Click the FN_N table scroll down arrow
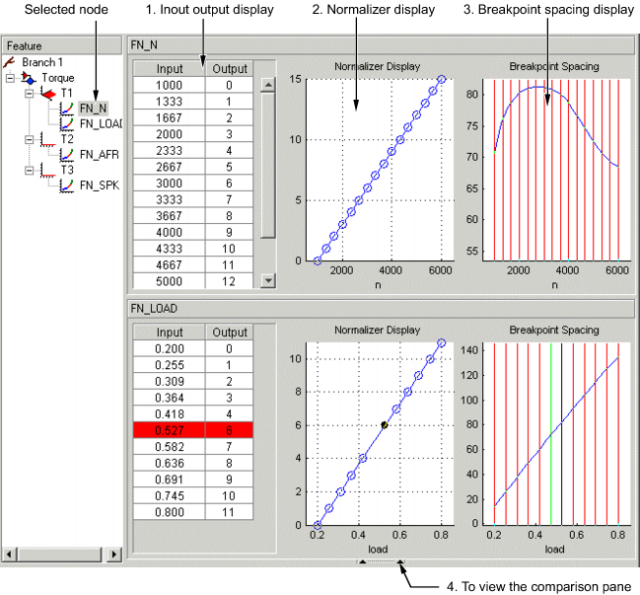 268,280
